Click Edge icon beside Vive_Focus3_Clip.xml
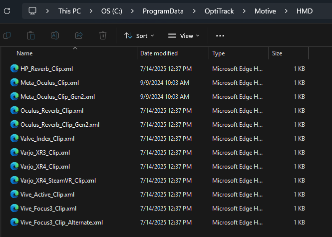The height and width of the screenshot is (237, 332). 14,208
